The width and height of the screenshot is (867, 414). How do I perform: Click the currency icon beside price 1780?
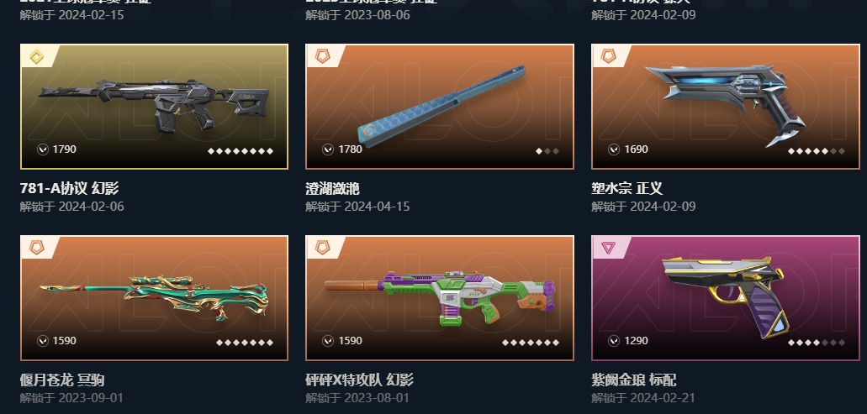(x=328, y=149)
